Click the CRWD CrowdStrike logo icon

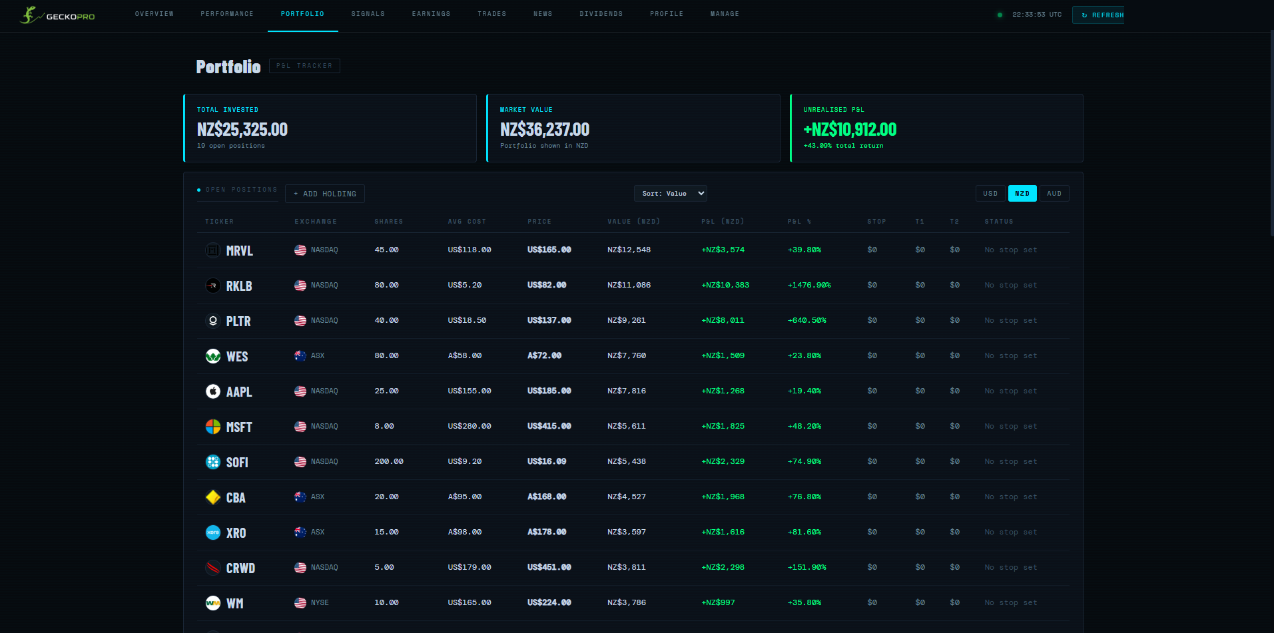213,568
